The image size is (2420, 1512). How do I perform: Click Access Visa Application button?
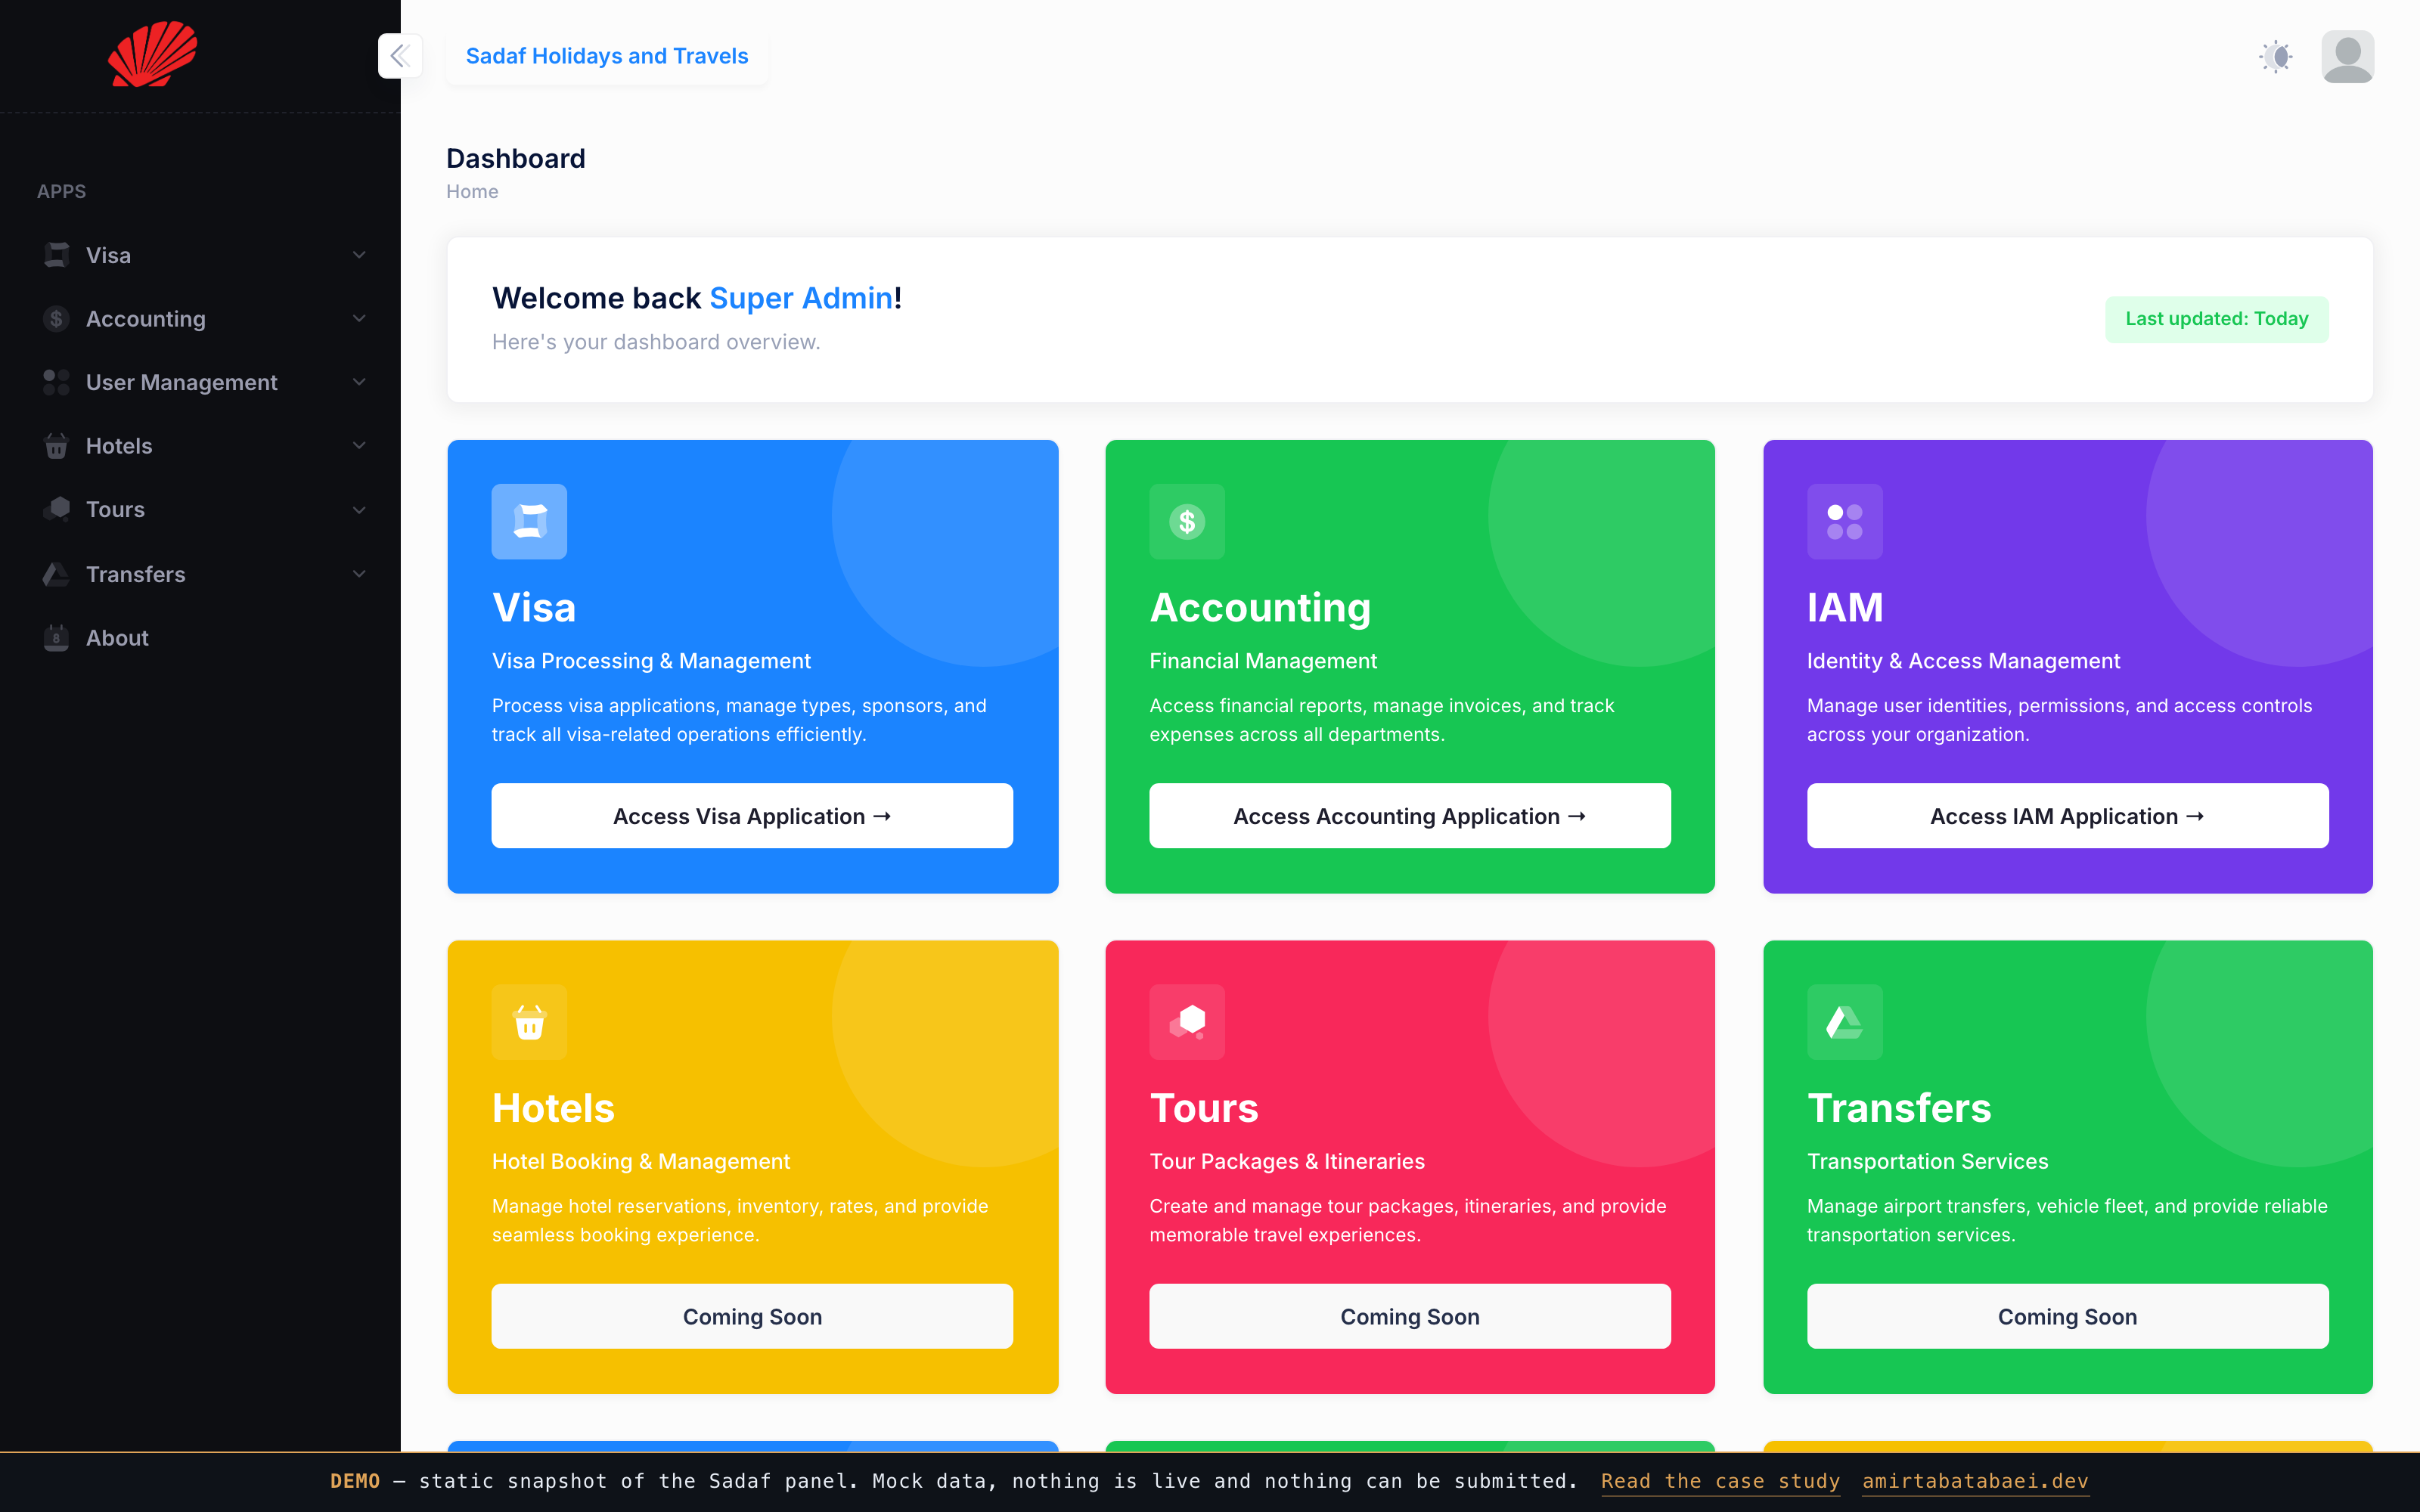(752, 816)
